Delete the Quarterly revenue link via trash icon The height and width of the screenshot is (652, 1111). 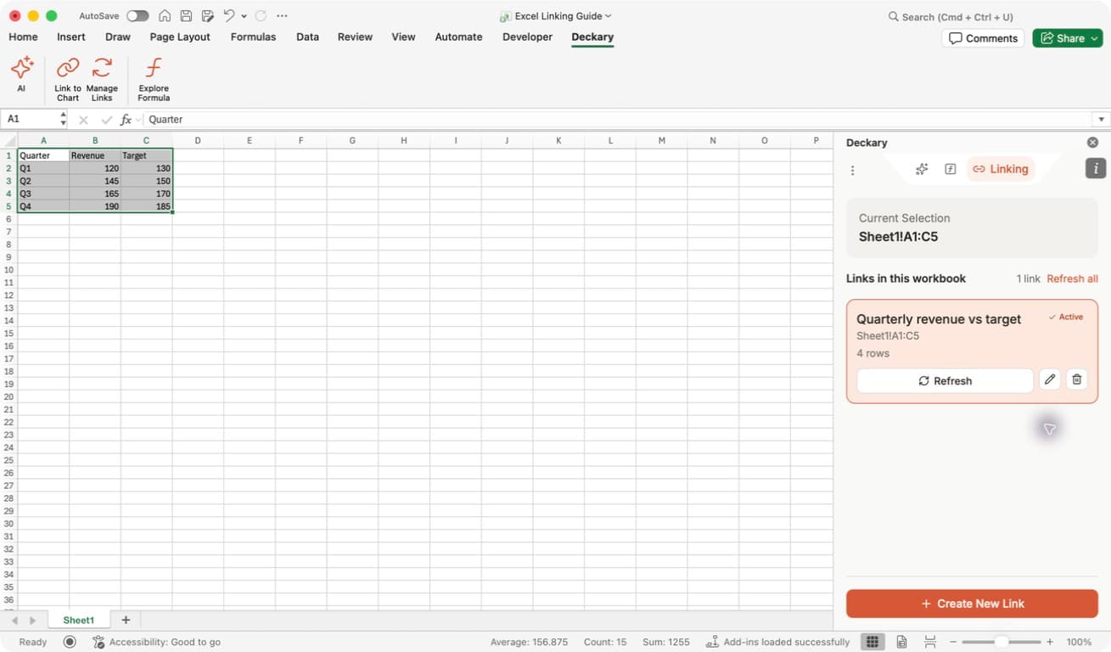click(1076, 380)
